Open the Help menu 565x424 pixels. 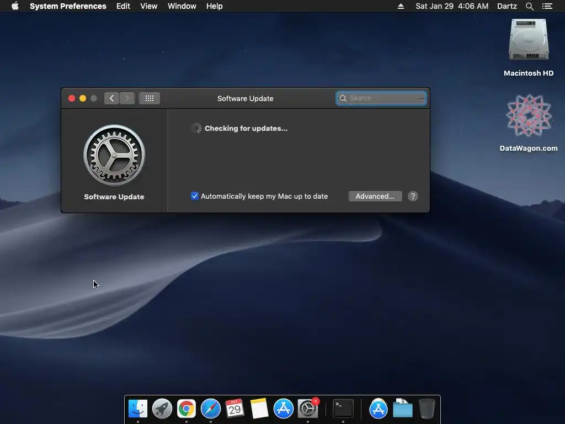215,6
